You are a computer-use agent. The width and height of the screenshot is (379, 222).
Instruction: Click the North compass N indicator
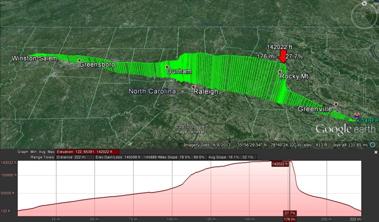pyautogui.click(x=364, y=3)
